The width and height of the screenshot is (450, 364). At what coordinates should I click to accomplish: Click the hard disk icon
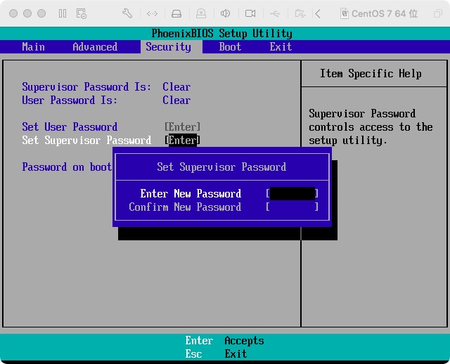176,13
